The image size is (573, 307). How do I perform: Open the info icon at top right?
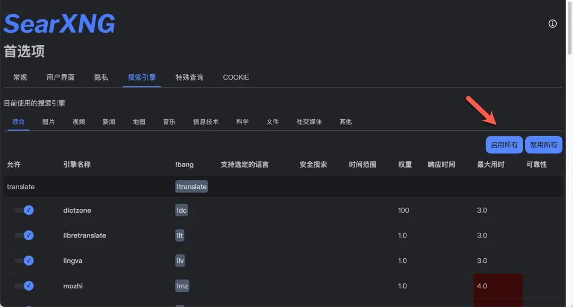click(x=552, y=24)
